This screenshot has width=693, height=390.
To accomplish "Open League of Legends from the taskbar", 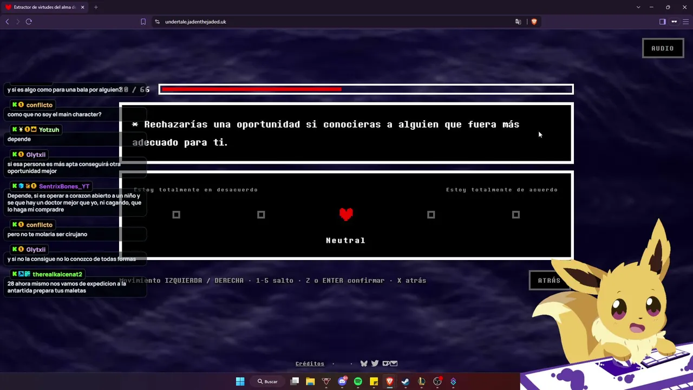I will tap(422, 381).
